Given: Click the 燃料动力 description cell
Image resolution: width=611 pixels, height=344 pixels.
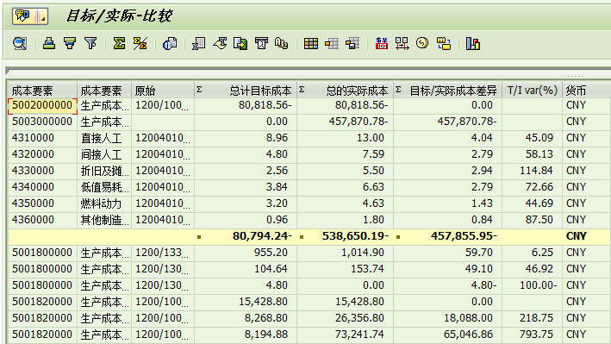Looking at the screenshot, I should 104,203.
